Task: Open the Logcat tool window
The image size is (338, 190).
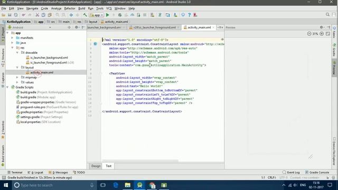Action: click(x=35, y=173)
